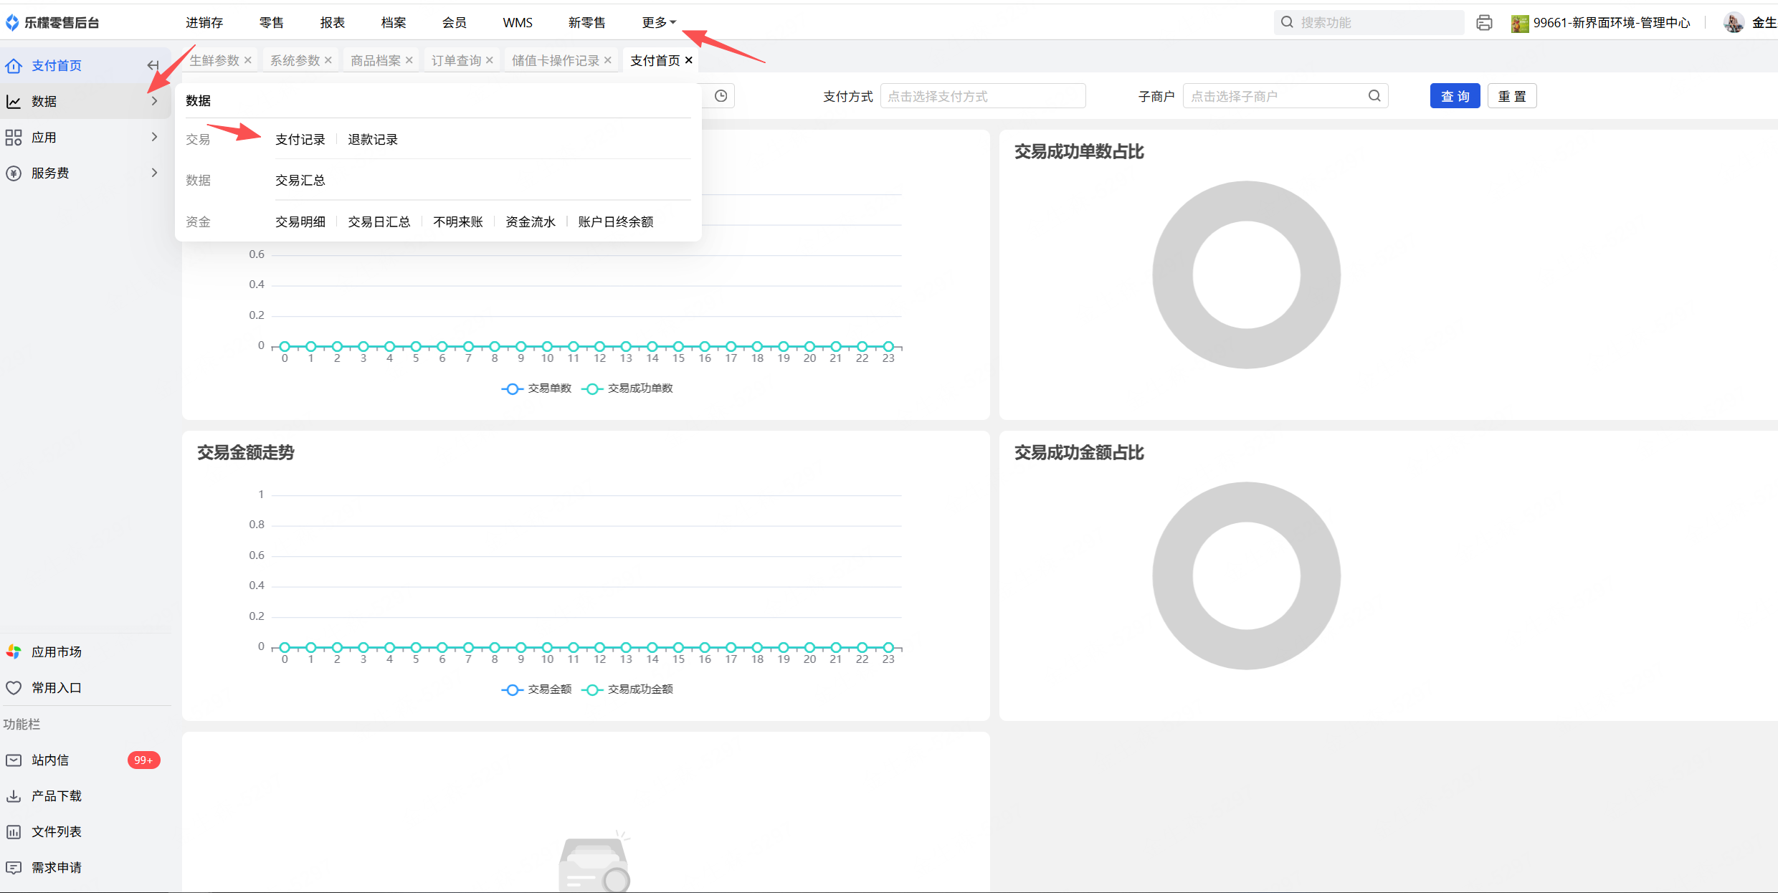Click the blue 查询 button

tap(1455, 96)
